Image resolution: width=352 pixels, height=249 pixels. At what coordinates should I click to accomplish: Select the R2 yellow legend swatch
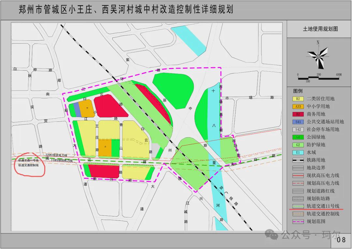(298, 99)
